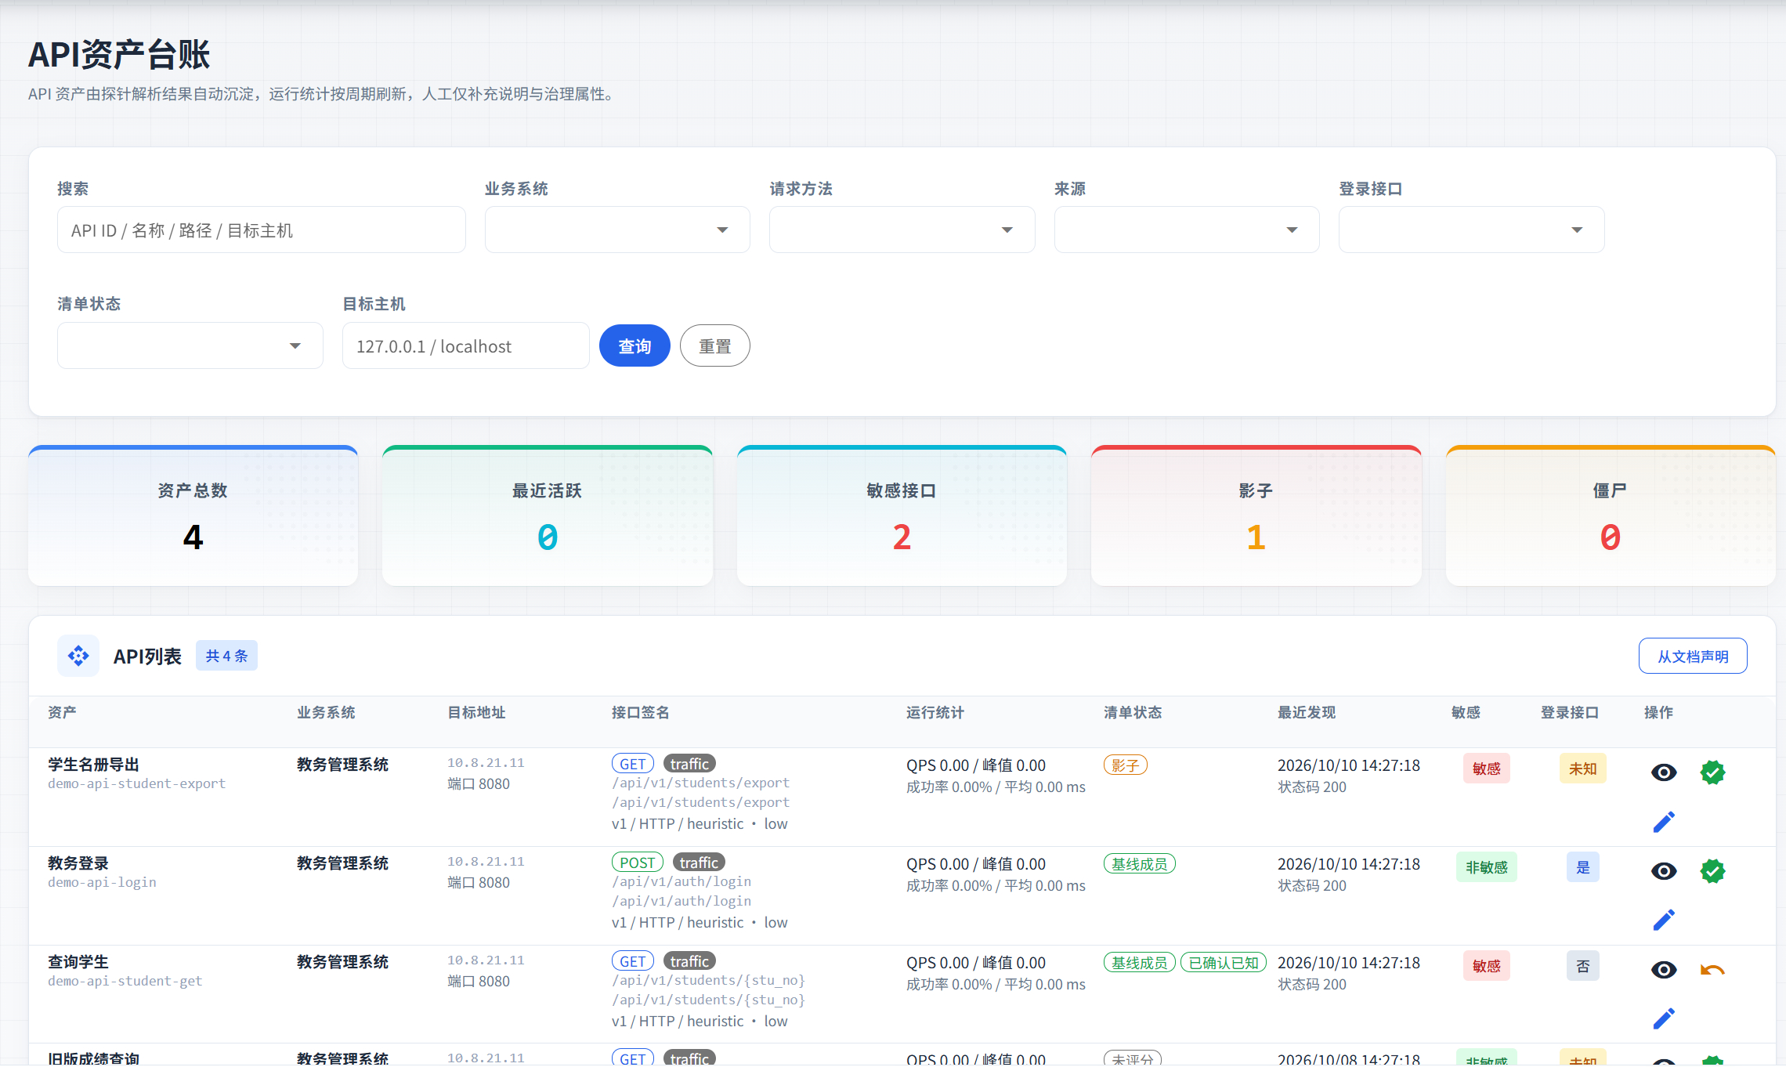
Task: Click the 是 login badge for 教务登录
Action: click(x=1583, y=867)
